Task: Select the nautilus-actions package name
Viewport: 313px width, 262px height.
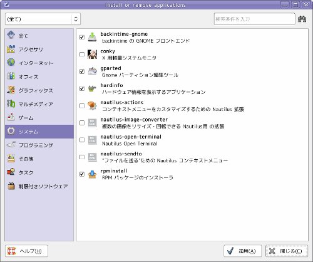Action: (122, 102)
